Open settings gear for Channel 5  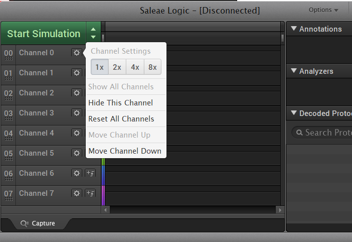[76, 153]
